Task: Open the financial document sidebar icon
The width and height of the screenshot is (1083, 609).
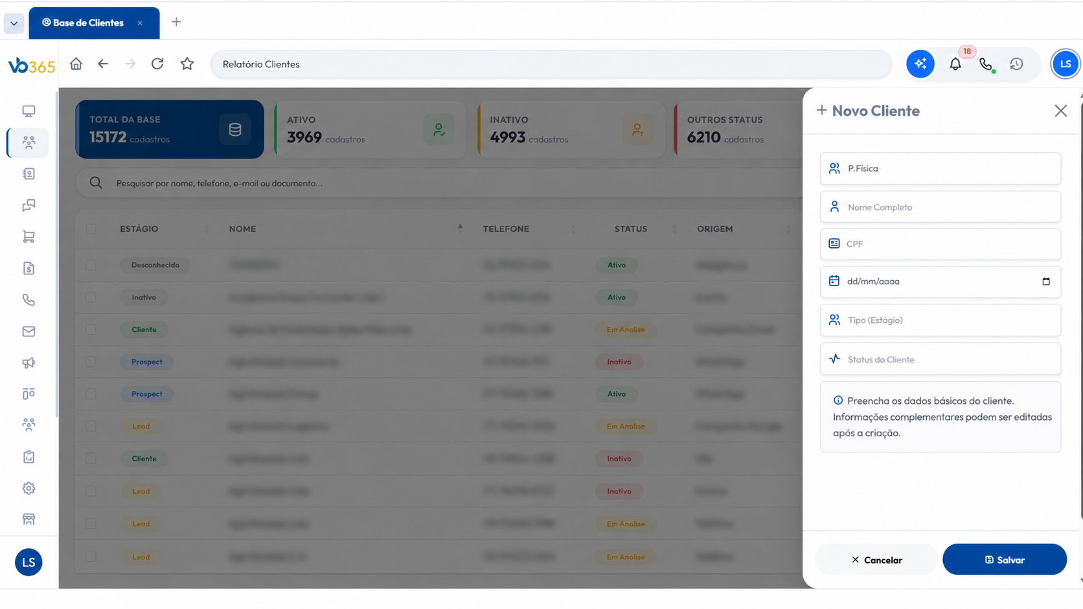Action: pyautogui.click(x=28, y=268)
